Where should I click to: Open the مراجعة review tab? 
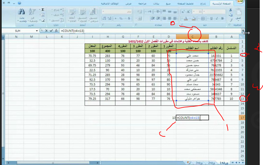pos(142,4)
